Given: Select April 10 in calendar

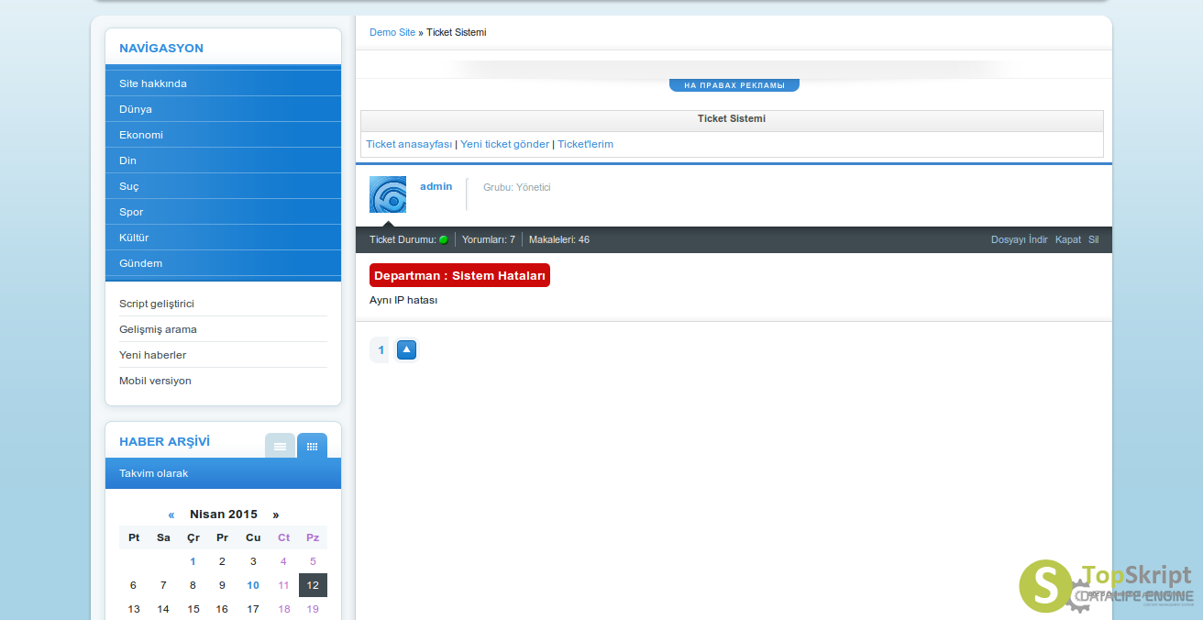Looking at the screenshot, I should pos(253,585).
